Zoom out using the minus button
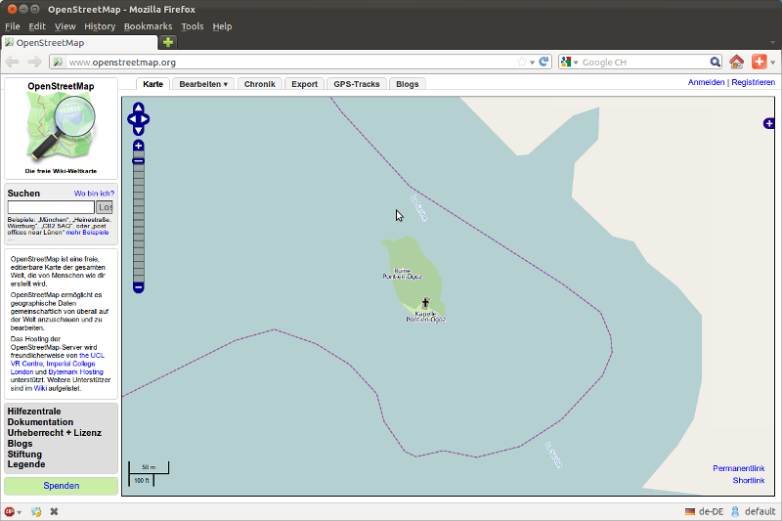782x521 pixels. (x=139, y=287)
